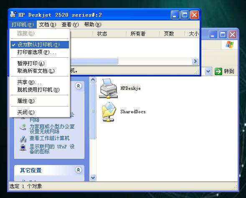Click the HP printer title bar icon
246x198 pixels.
(x=13, y=15)
